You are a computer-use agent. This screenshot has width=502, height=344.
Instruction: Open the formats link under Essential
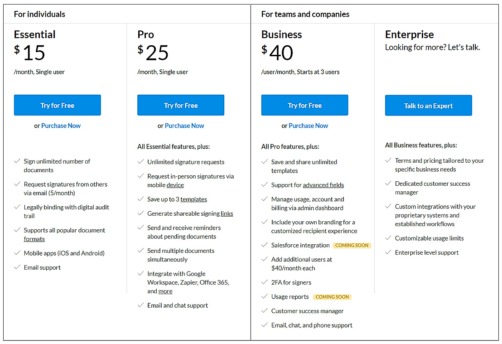(x=34, y=239)
